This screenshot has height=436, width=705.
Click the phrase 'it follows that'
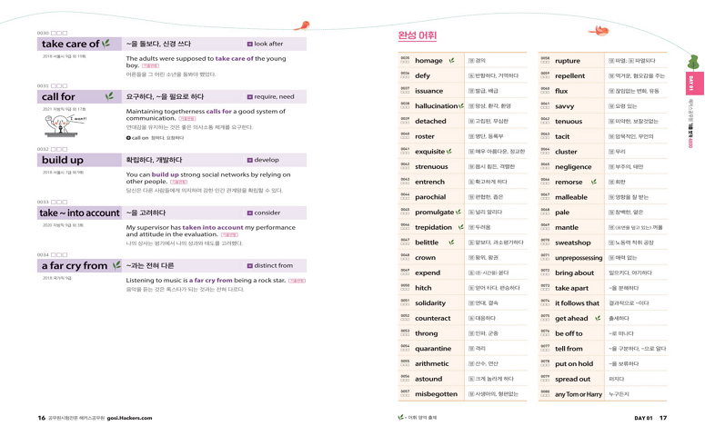tap(578, 303)
